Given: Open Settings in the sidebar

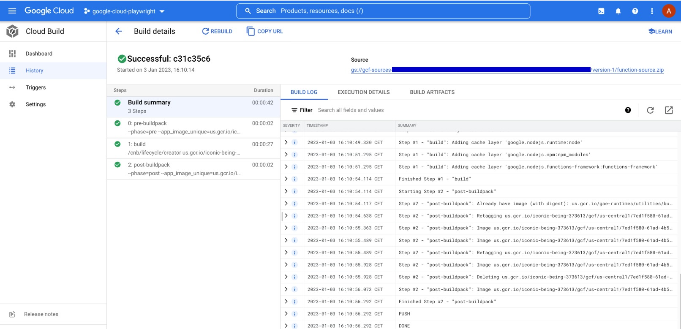Looking at the screenshot, I should click(x=53, y=104).
